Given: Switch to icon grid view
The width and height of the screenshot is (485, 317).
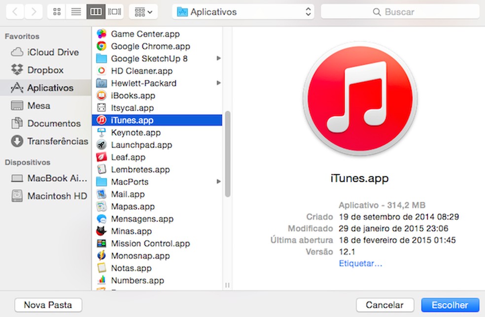Looking at the screenshot, I should (57, 12).
